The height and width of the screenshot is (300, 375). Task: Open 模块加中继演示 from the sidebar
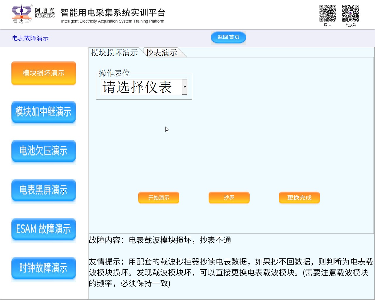[x=44, y=112]
